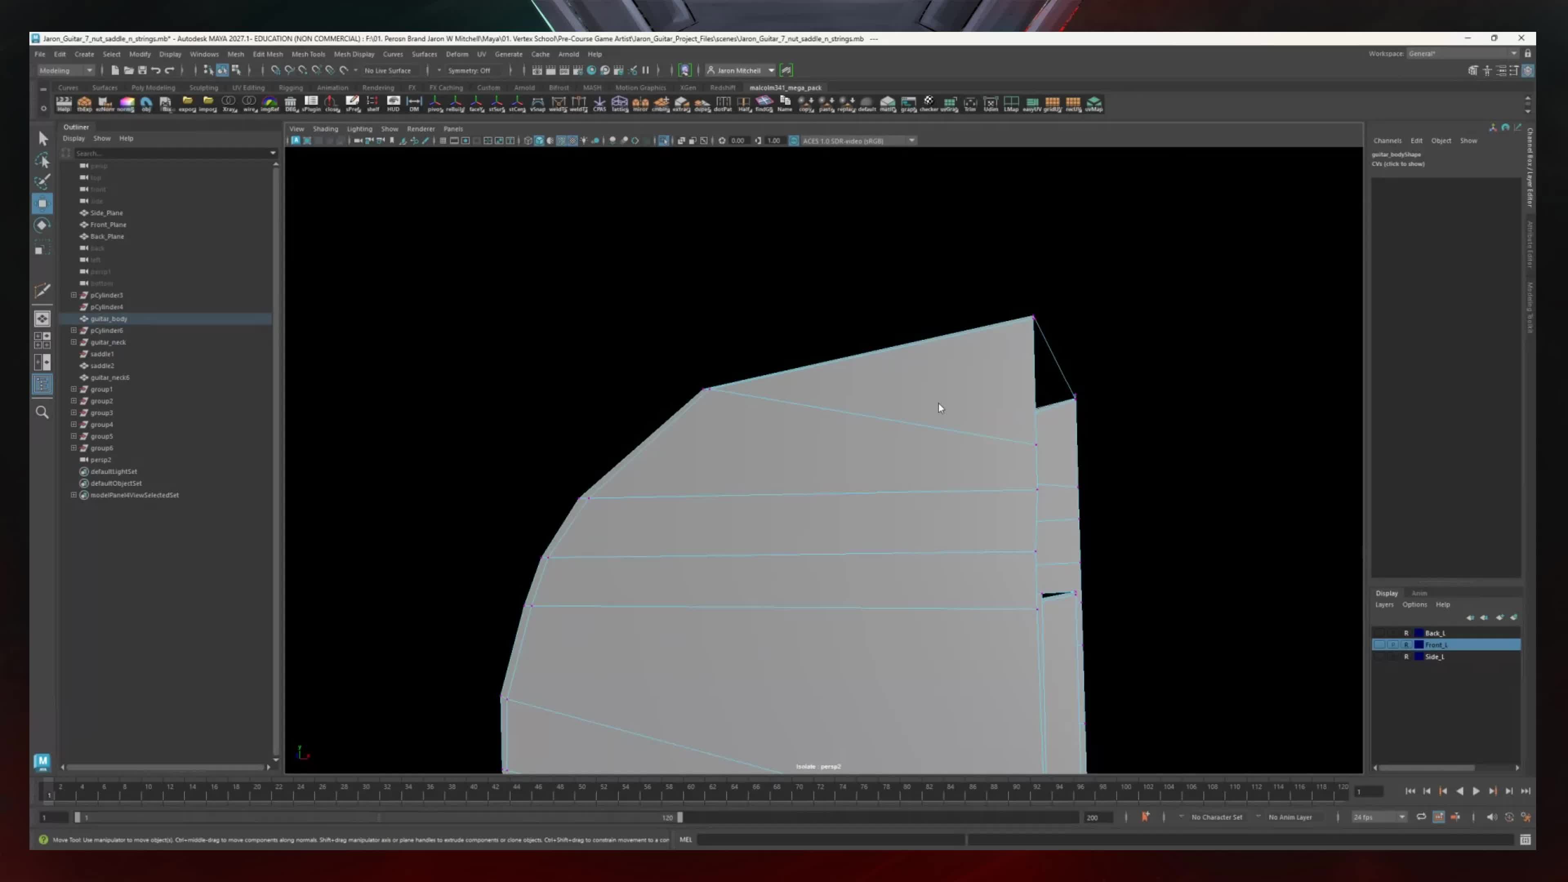Viewport: 1568px width, 882px height.
Task: Click the No Live Surface field
Action: (388, 71)
